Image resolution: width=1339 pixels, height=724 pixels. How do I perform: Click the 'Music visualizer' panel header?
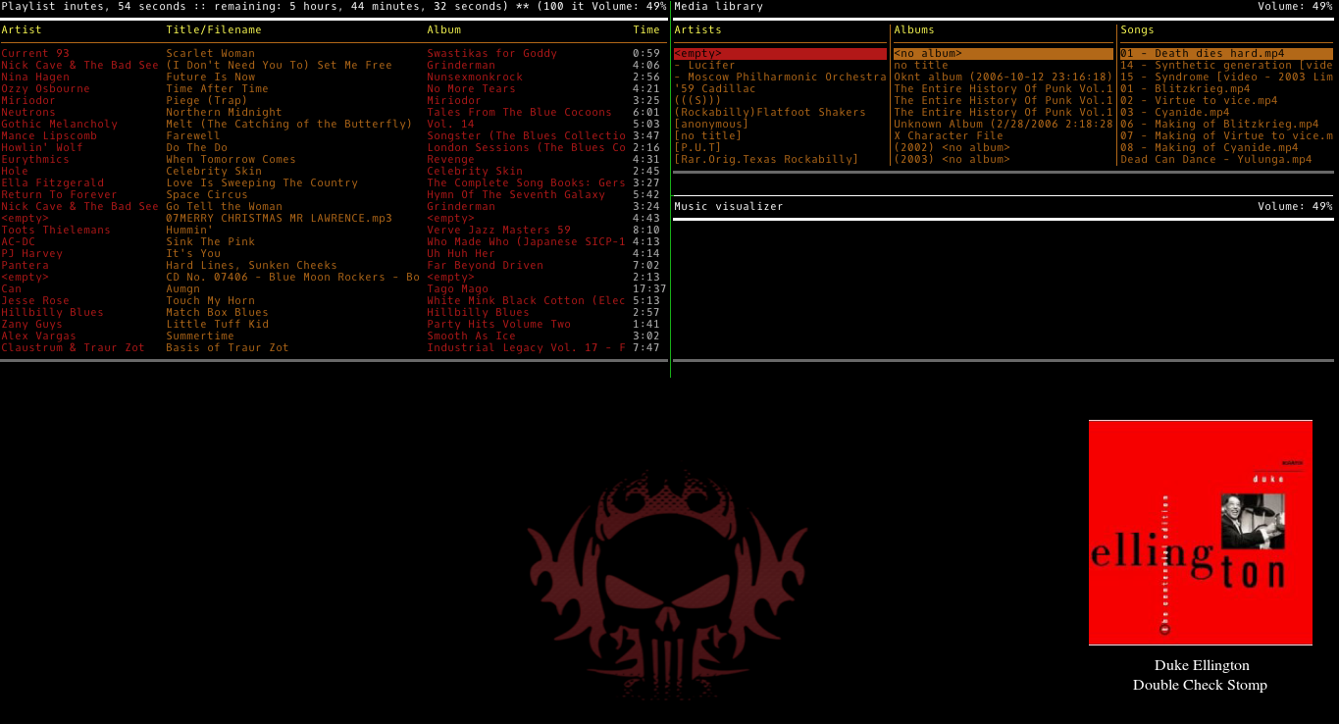(x=729, y=207)
